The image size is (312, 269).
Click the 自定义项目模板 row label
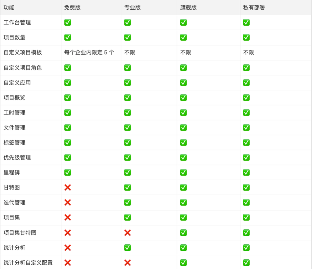coord(23,52)
